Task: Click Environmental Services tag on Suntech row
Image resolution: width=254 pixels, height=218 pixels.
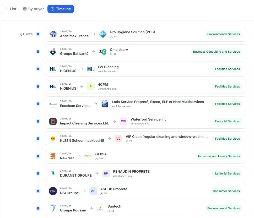Action: tap(223, 208)
